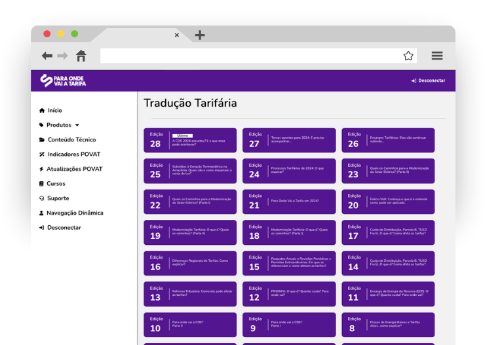
Task: Open Edição 21 Para Onde Vai a Tarifa card
Action: click(x=289, y=202)
